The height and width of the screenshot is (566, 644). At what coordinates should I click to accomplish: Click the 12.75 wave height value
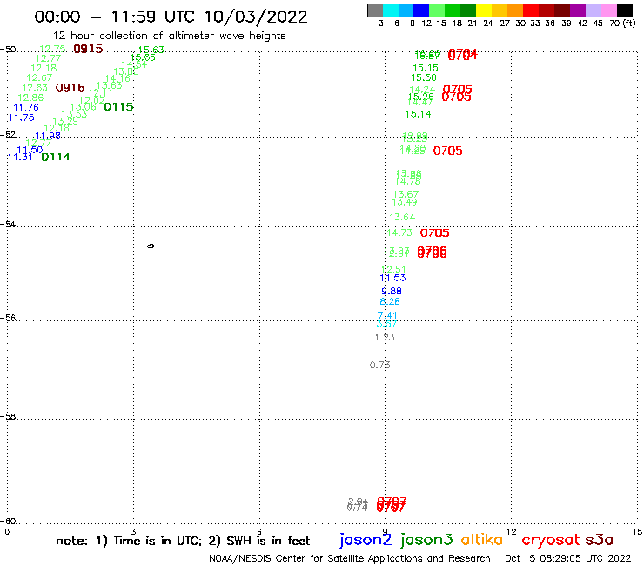[x=52, y=49]
